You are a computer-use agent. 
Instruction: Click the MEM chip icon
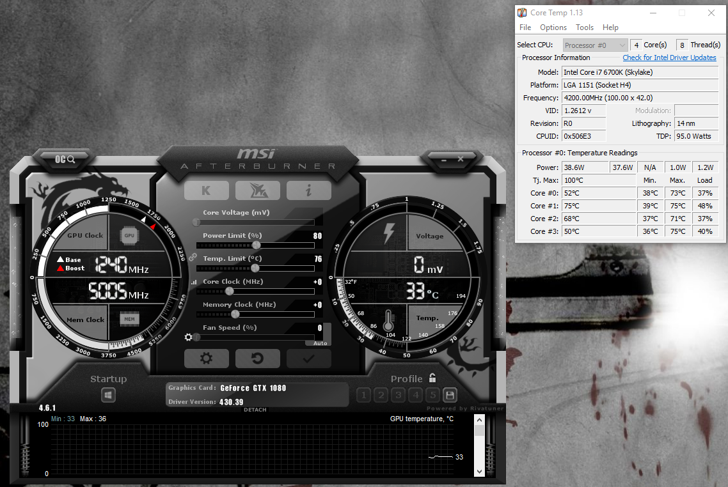coord(129,319)
